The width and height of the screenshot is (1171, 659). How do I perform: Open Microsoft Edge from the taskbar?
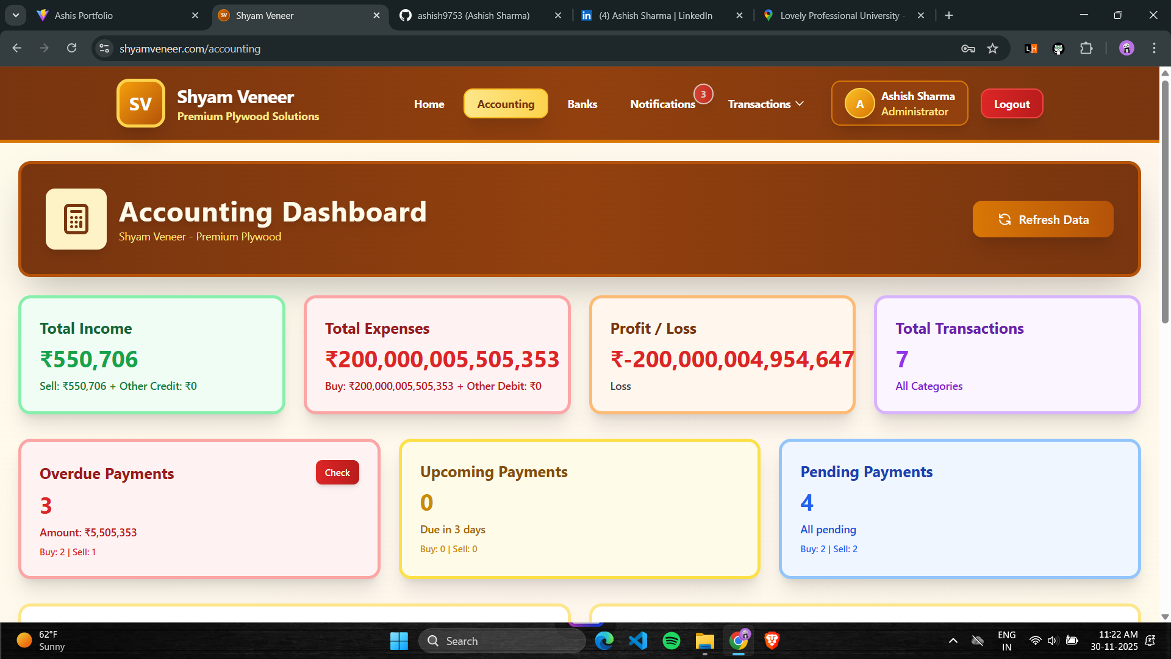[x=604, y=641]
